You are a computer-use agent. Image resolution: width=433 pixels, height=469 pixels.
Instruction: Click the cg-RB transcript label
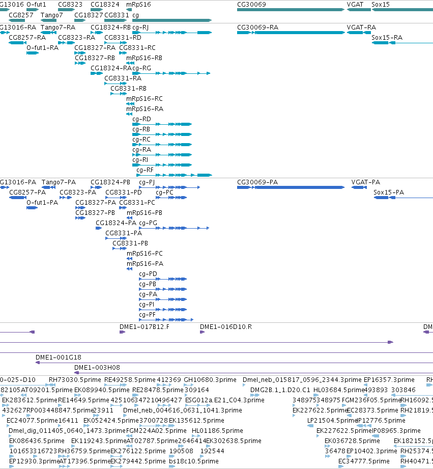(141, 129)
